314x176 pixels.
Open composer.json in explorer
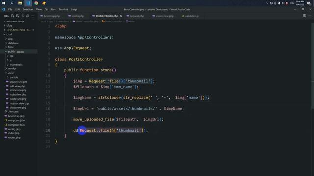coord(16,121)
